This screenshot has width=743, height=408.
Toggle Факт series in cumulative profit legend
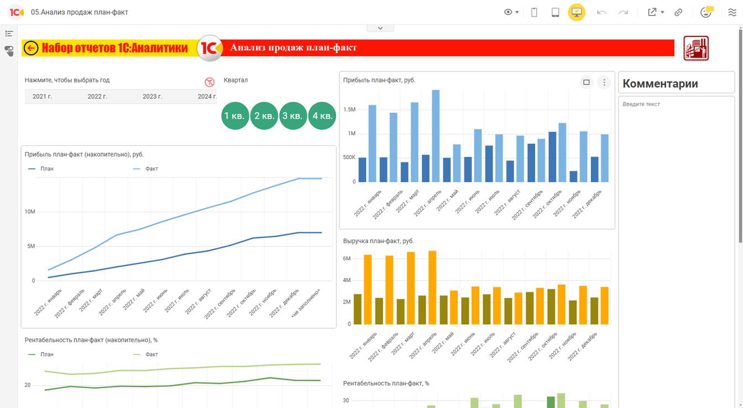coord(145,169)
